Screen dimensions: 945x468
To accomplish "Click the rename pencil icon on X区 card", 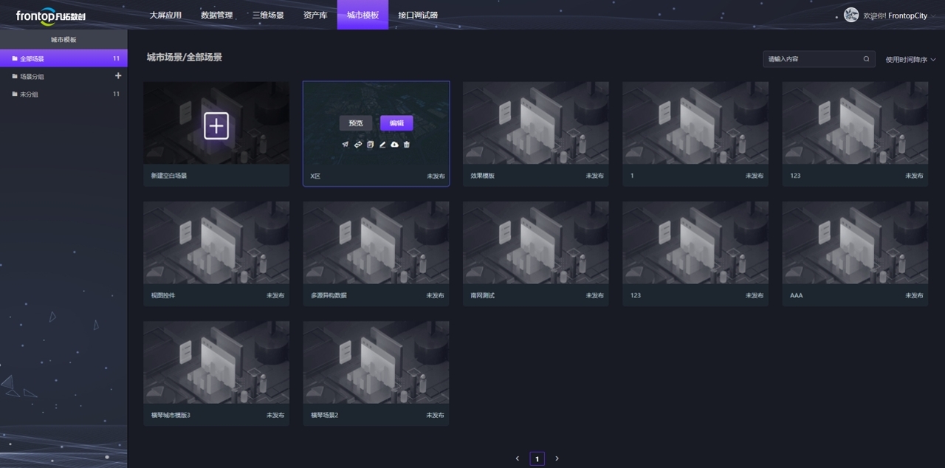I will pos(382,145).
